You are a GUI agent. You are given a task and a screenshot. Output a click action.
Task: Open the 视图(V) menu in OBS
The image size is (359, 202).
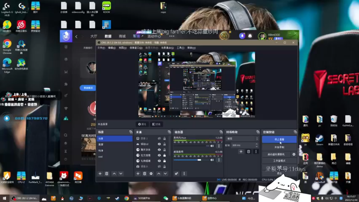coord(123,48)
